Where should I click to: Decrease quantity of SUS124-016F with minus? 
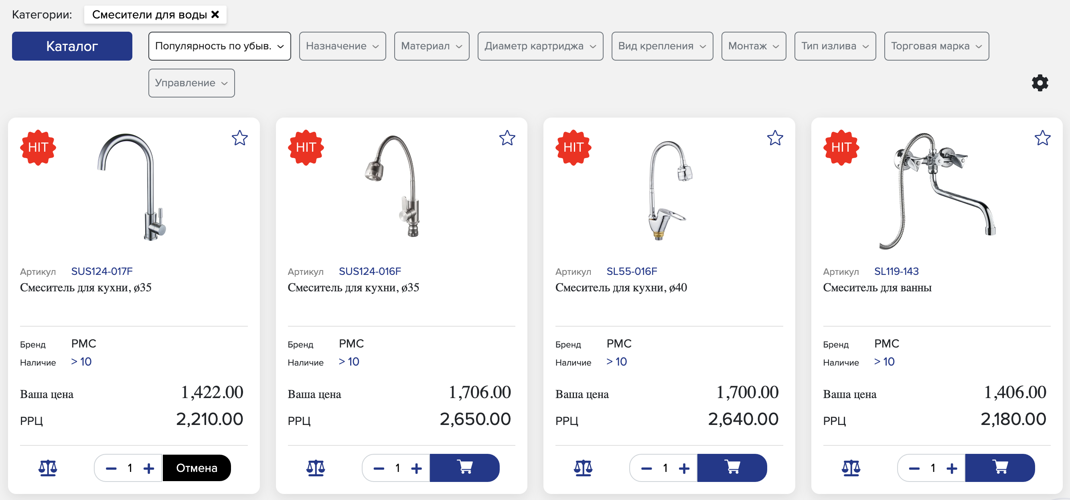[x=379, y=468]
